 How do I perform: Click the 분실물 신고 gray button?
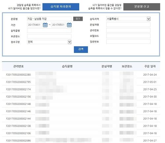pos(142,7)
